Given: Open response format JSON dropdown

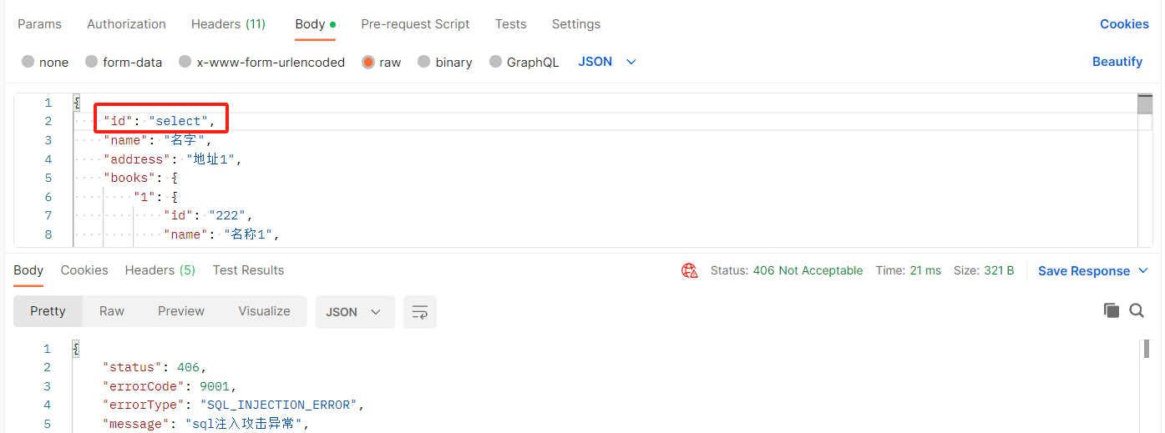Looking at the screenshot, I should [x=354, y=312].
